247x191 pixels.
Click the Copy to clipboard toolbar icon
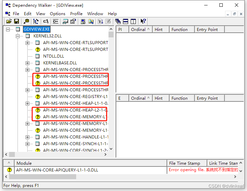[26, 21]
